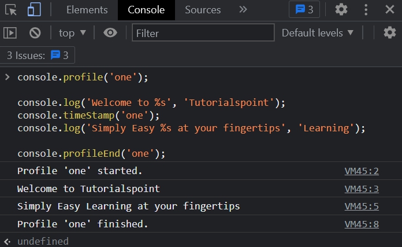Open DevTools settings gear in tab bar
Viewport: 402px width, 247px height.
pyautogui.click(x=341, y=9)
